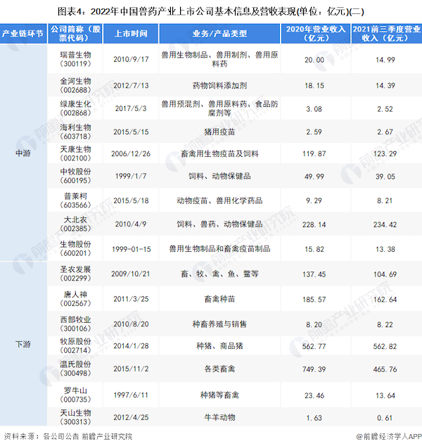Click the 种猪、商品猪 product cell
Viewport: 422px width, 448px height.
coord(219,346)
